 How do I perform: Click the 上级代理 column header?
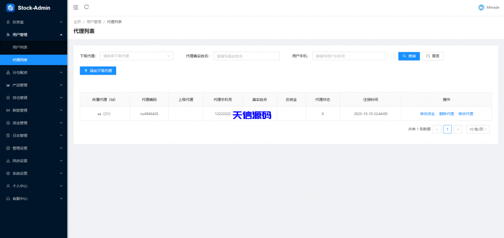point(186,99)
